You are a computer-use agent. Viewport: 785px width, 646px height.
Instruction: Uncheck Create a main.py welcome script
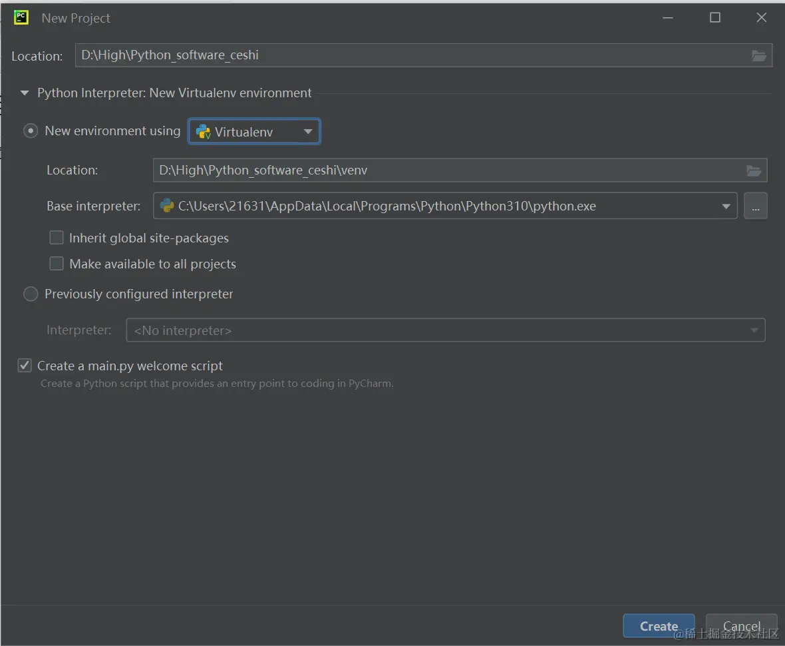pos(25,366)
